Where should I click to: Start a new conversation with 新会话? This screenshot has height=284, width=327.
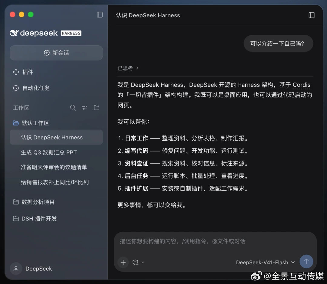56,53
